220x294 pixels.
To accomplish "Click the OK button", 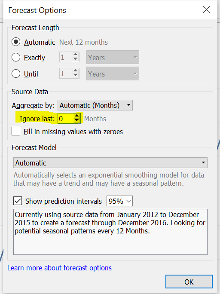I will pyautogui.click(x=189, y=282).
